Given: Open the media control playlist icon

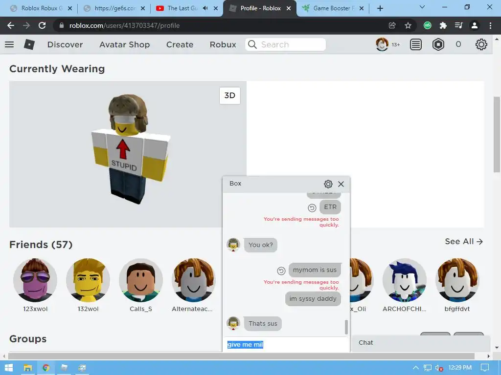Looking at the screenshot, I should click(x=458, y=25).
